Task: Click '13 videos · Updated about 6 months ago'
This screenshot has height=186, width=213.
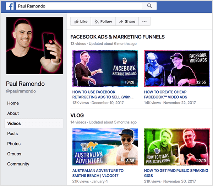Action: click(x=103, y=44)
